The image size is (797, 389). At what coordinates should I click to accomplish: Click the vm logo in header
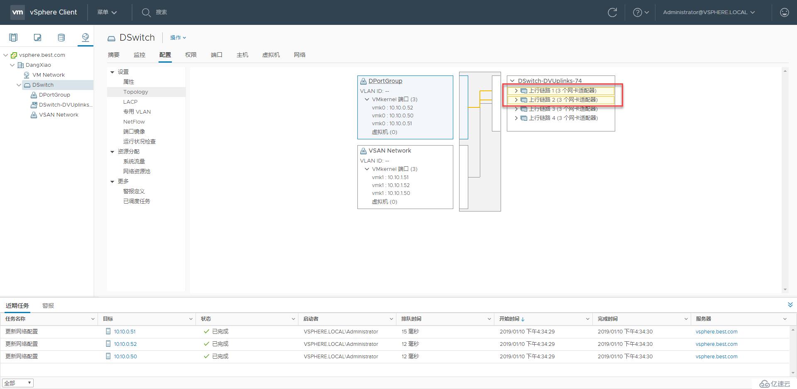(17, 12)
